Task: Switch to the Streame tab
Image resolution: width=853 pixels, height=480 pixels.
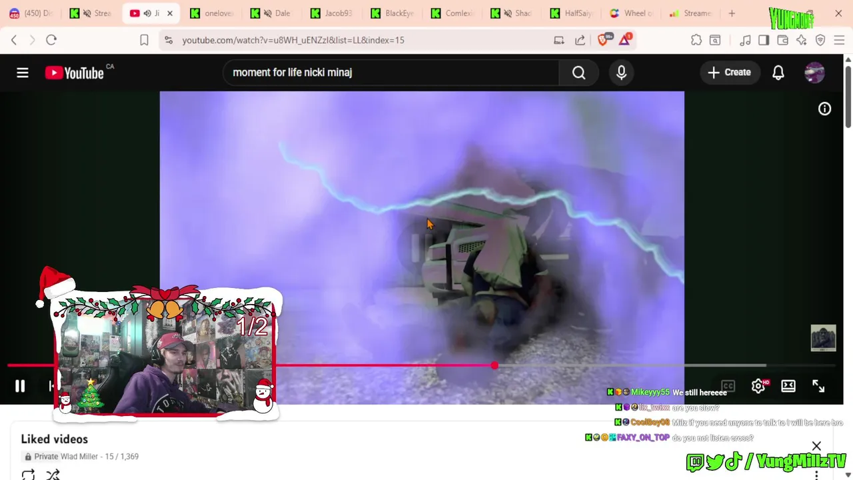Action: pos(691,13)
